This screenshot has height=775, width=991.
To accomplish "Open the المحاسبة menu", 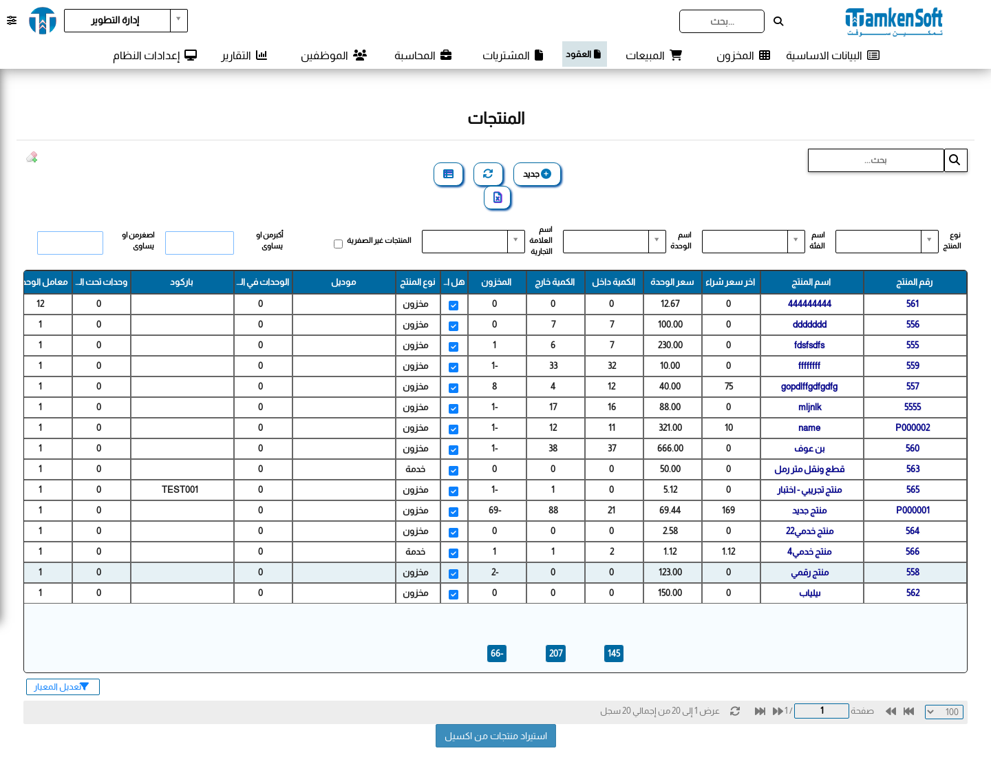I will pos(423,55).
